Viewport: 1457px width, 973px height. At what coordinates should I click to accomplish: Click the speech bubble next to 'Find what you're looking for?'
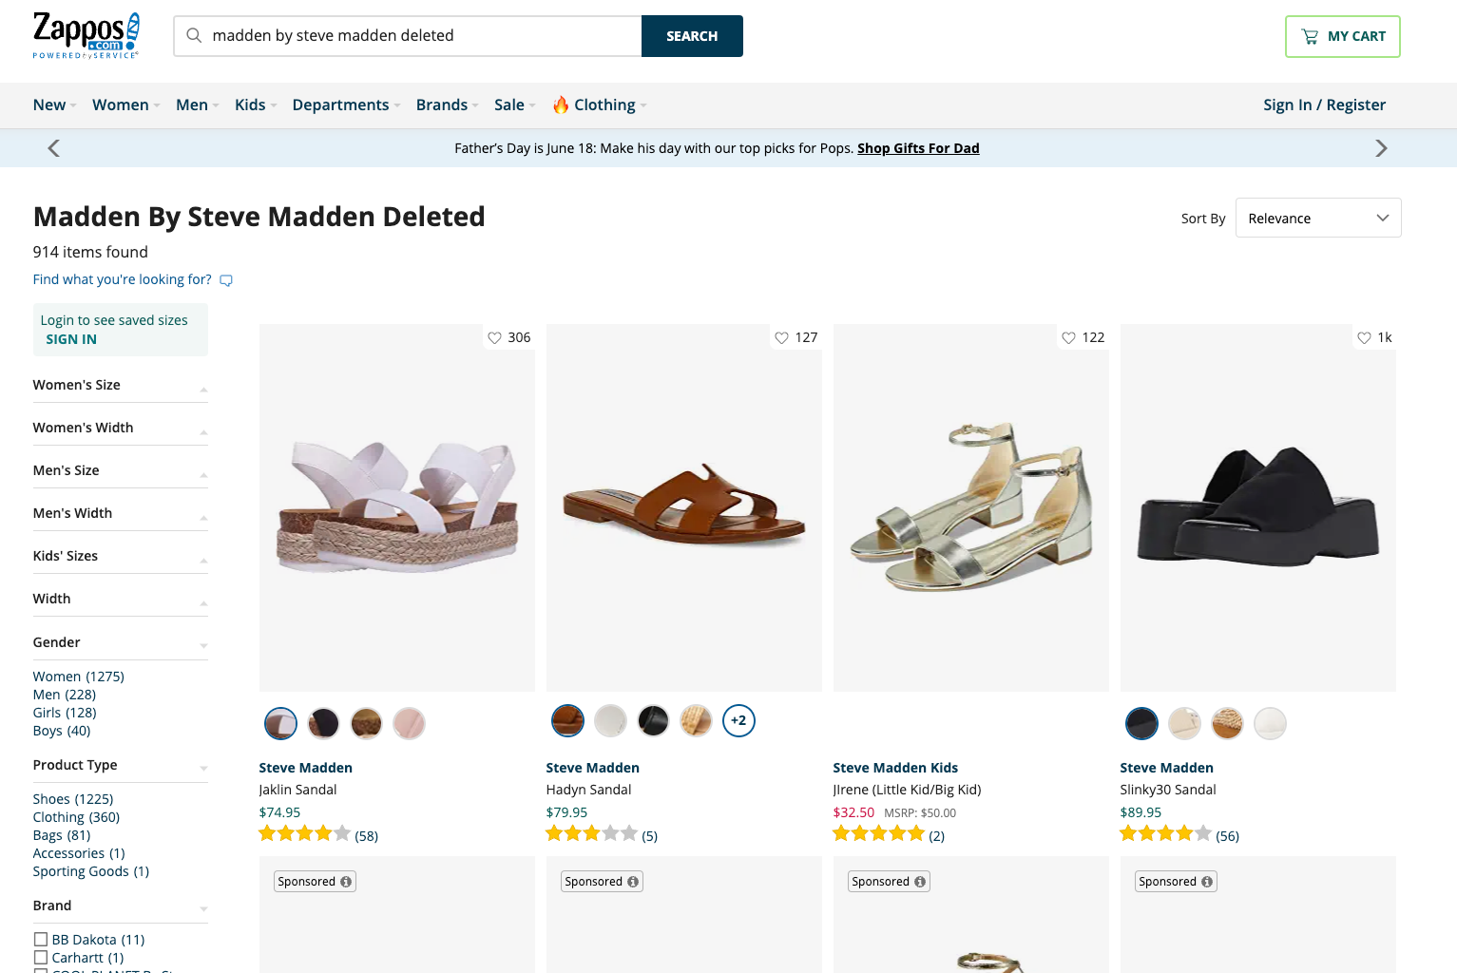pyautogui.click(x=225, y=279)
